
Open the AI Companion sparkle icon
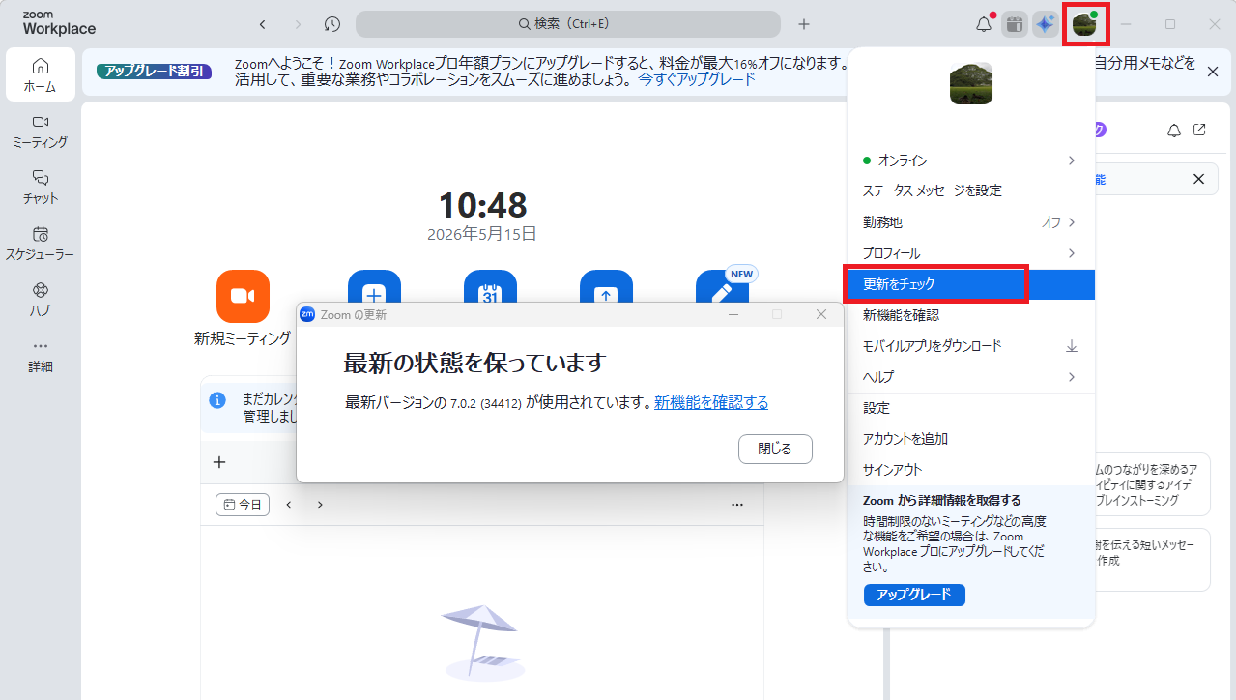pos(1045,24)
